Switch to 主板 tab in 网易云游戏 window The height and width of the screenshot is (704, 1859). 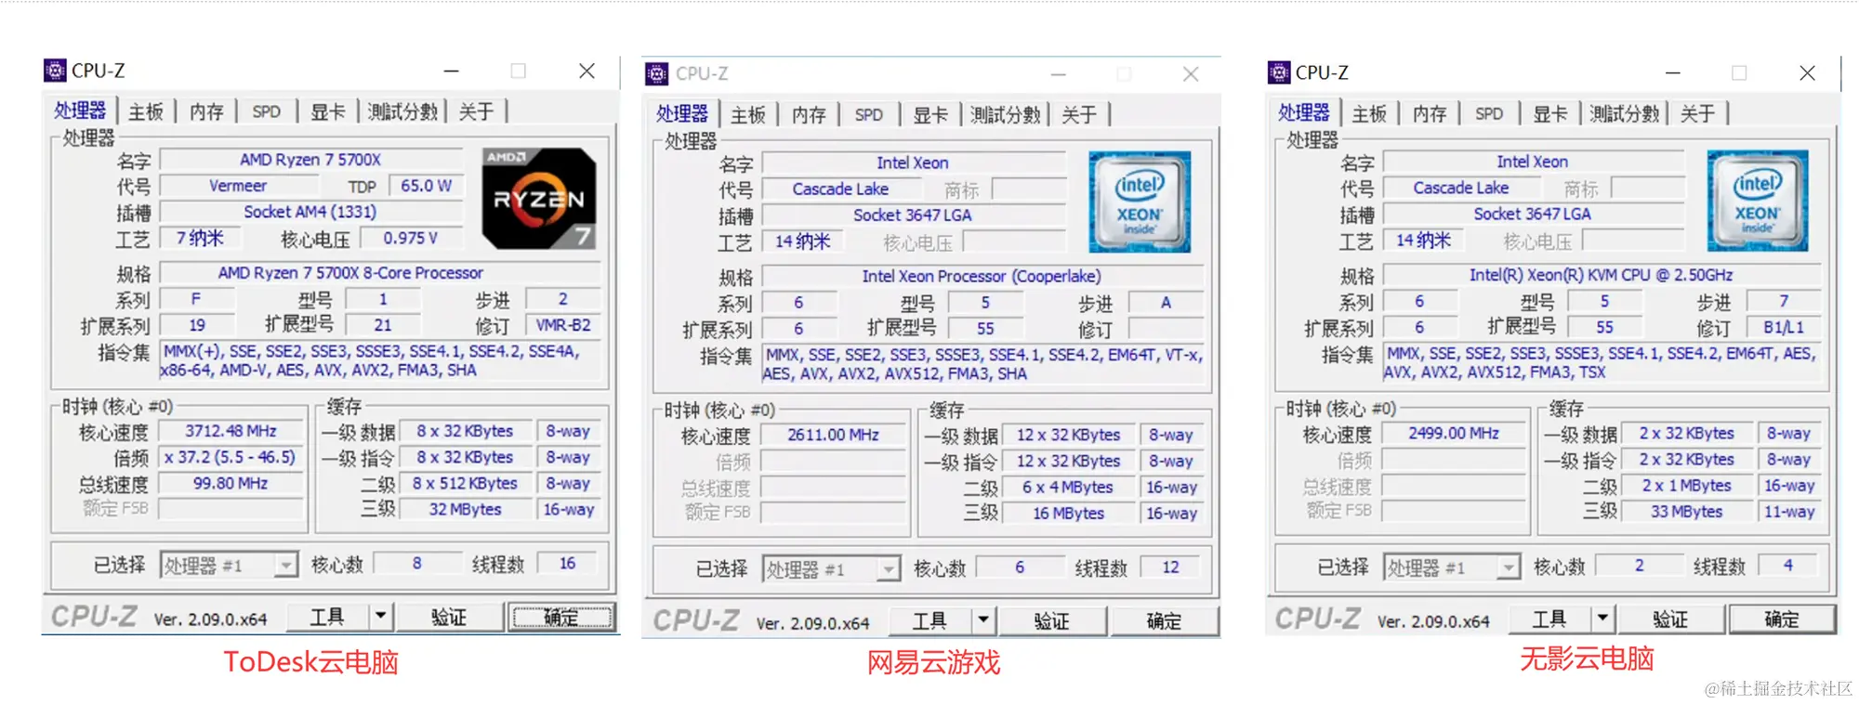coord(748,115)
